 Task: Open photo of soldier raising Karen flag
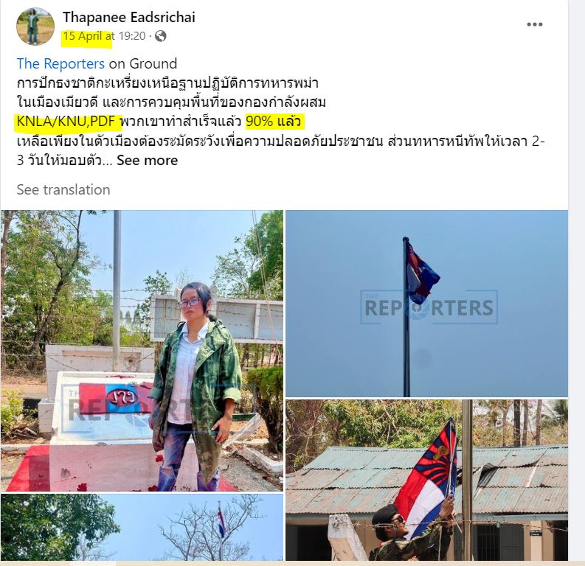[x=427, y=480]
